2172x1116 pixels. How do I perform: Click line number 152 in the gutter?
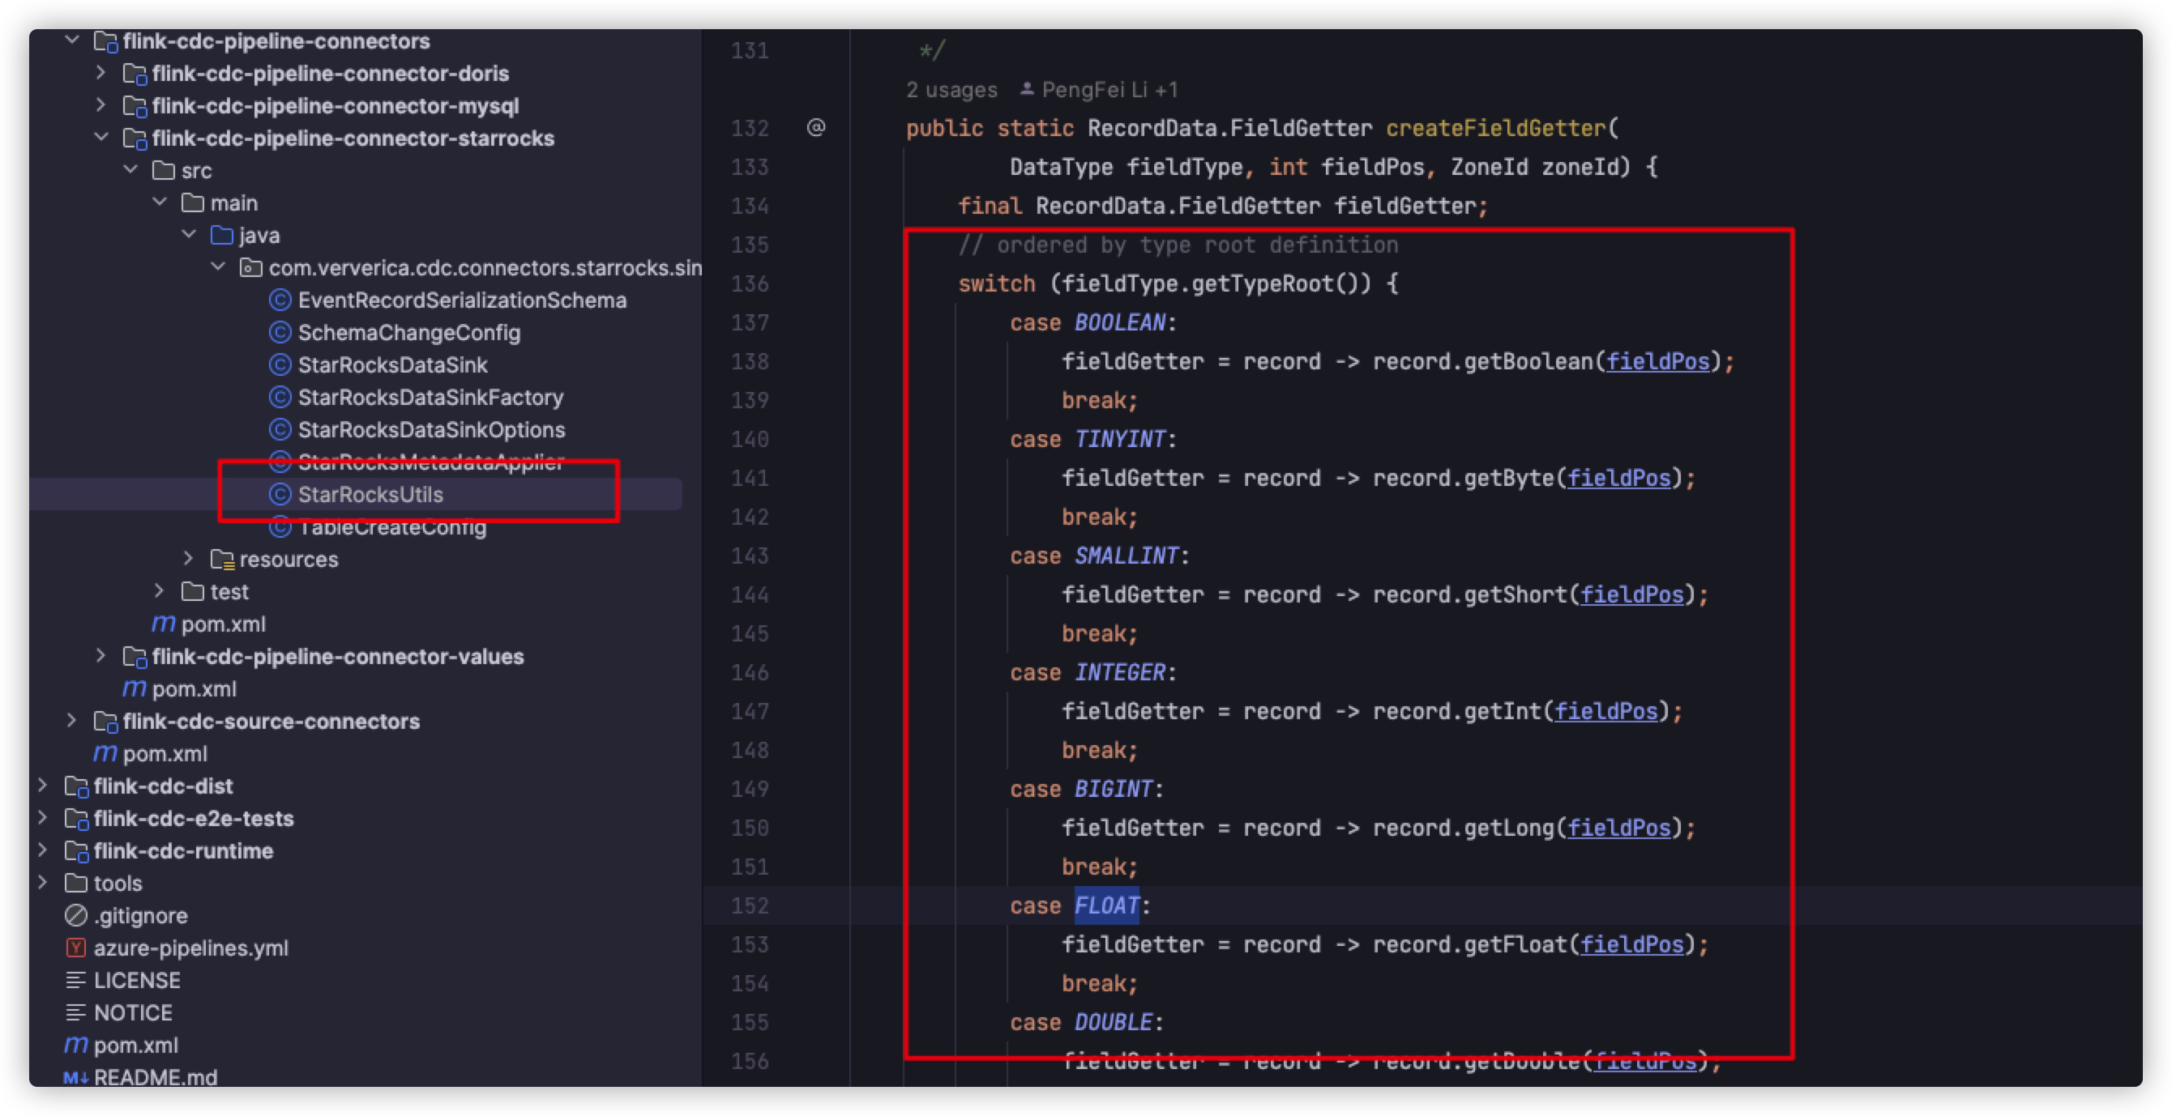[750, 905]
